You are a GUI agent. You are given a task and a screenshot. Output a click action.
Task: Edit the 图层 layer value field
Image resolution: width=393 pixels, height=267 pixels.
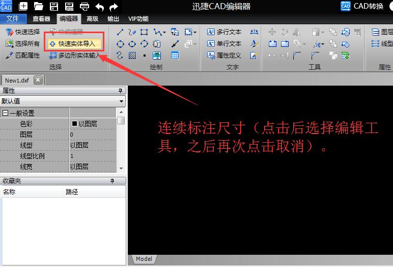93,135
